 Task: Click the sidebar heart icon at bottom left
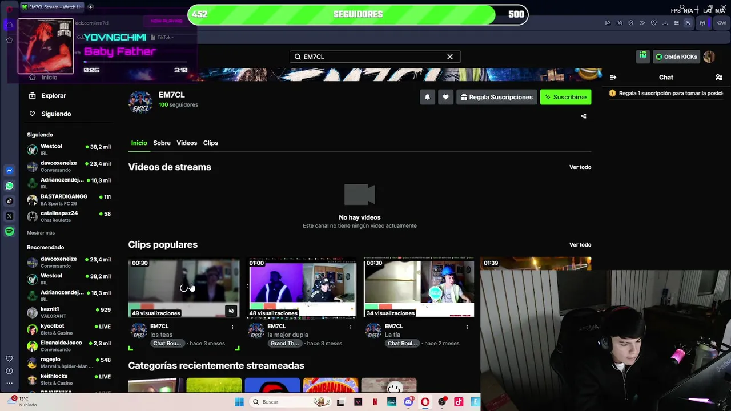[9, 358]
